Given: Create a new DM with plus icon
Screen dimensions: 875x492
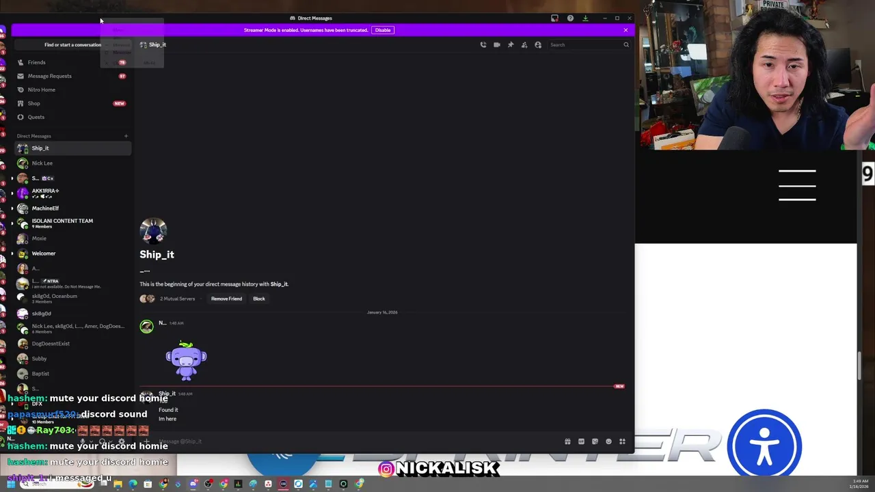Looking at the screenshot, I should click(126, 136).
